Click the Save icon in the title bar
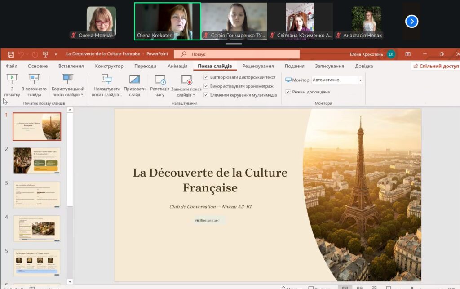 (11, 54)
